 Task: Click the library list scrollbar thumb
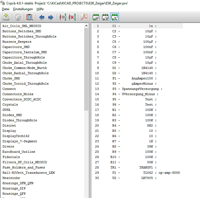click(86, 69)
